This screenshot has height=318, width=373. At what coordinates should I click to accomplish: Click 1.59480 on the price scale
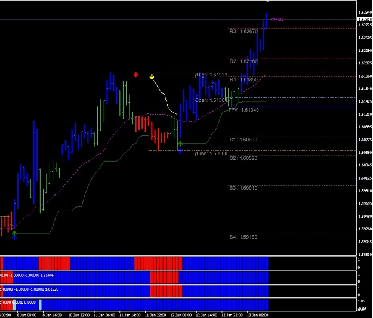click(365, 216)
